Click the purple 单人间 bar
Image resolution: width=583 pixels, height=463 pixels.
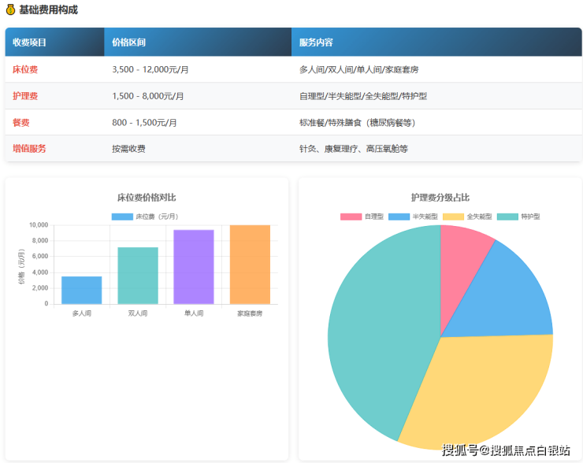pos(194,267)
